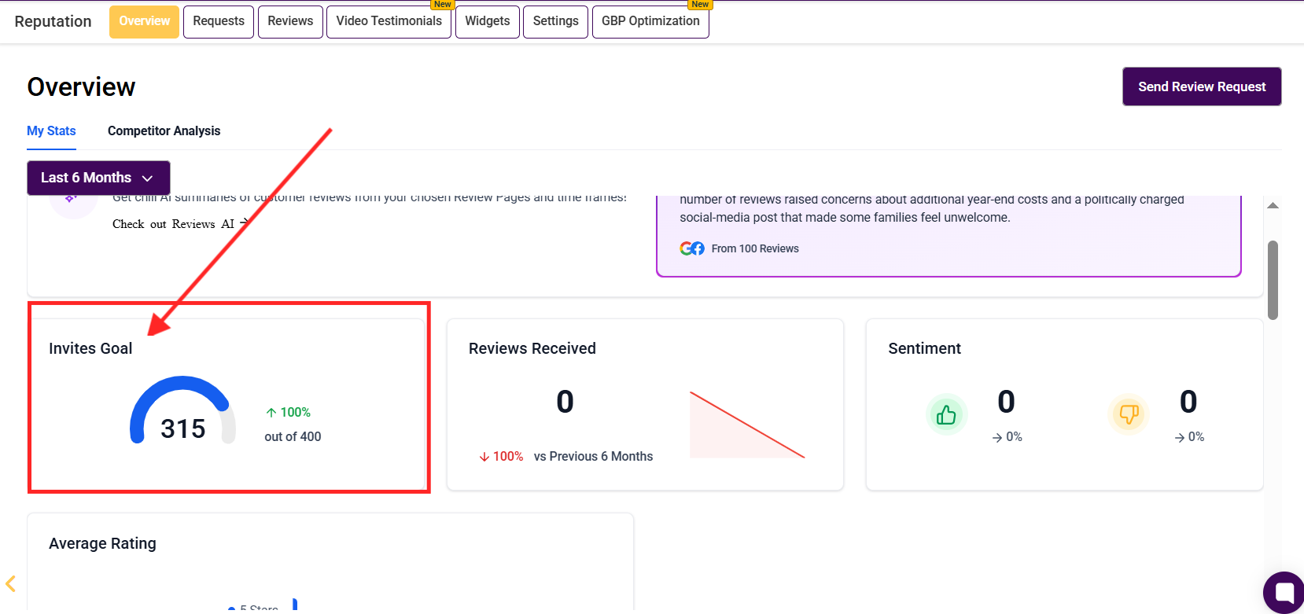The width and height of the screenshot is (1304, 614).
Task: Click the yellow thumbs-down sentiment icon
Action: (x=1129, y=414)
